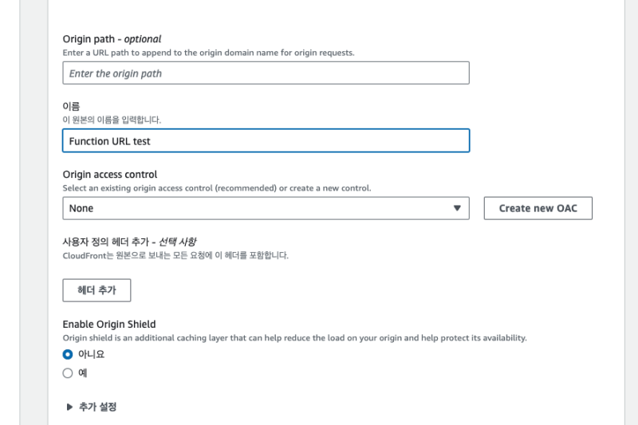The height and width of the screenshot is (425, 638).
Task: Select the 아니요 radio button for Origin Shield
Action: [68, 354]
